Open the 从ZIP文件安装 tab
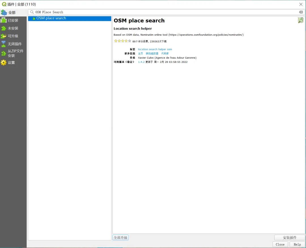This screenshot has width=306, height=248. point(13,53)
